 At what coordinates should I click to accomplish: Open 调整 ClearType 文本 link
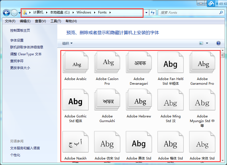[26, 54]
